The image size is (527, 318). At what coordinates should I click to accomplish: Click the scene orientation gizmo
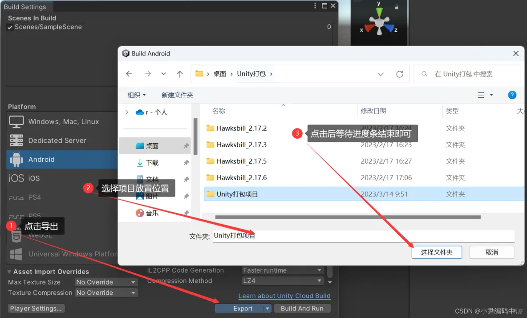[x=379, y=22]
